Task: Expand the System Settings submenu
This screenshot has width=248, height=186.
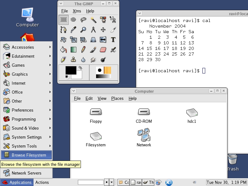Action: (x=27, y=137)
